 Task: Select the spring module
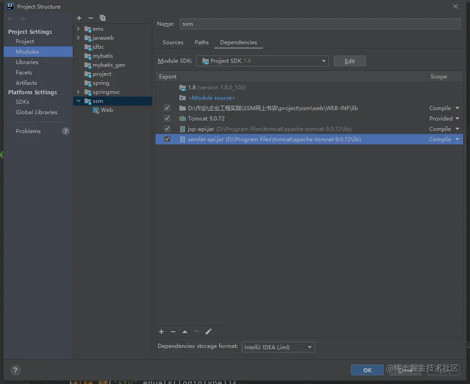pyautogui.click(x=101, y=83)
